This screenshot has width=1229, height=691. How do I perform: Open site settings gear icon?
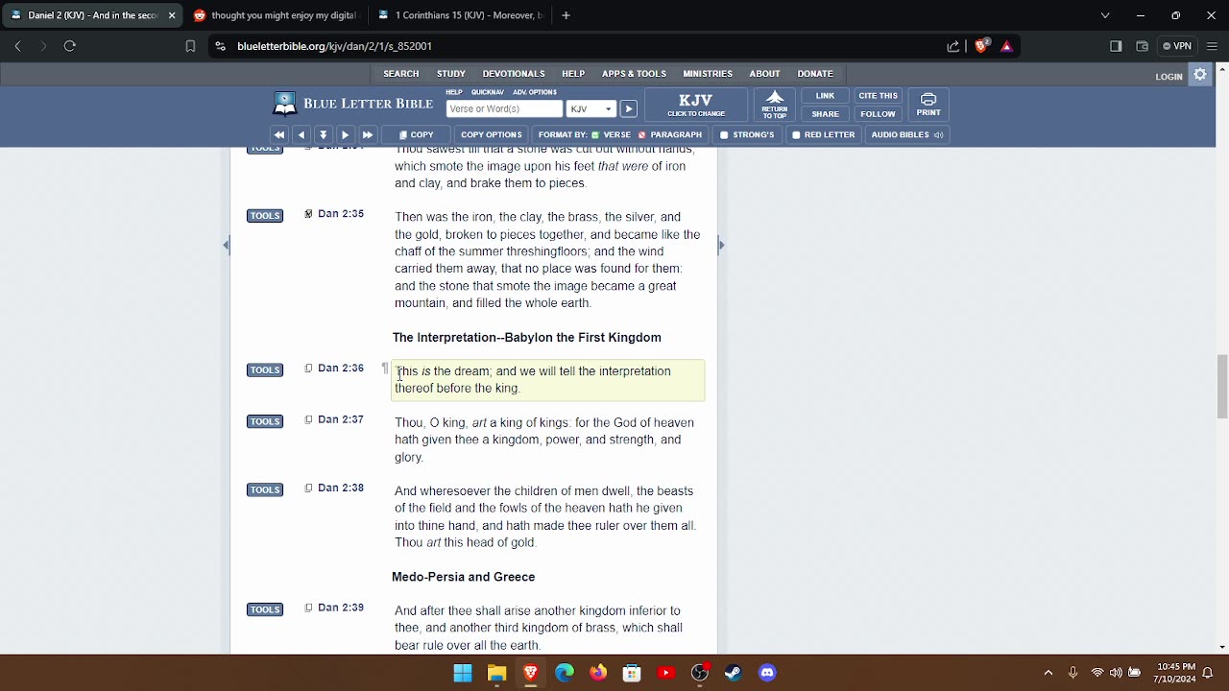tap(1200, 75)
